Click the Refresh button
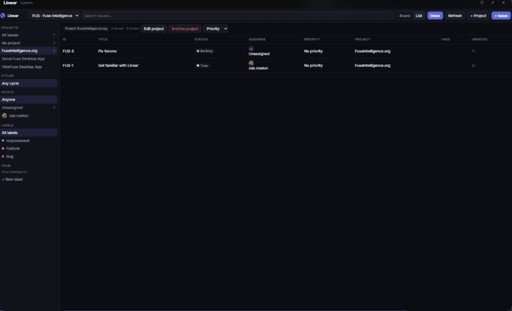 [455, 16]
